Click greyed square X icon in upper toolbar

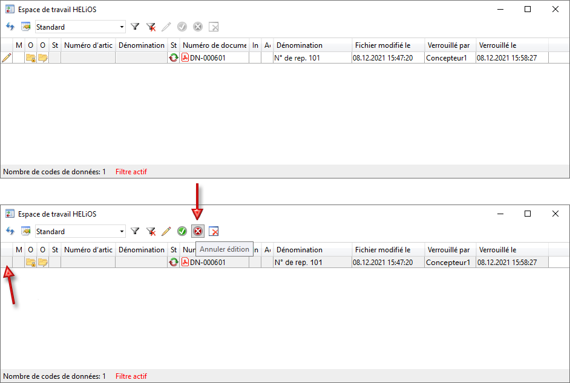[214, 27]
